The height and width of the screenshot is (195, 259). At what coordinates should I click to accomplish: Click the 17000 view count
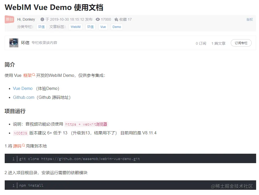tap(106, 19)
